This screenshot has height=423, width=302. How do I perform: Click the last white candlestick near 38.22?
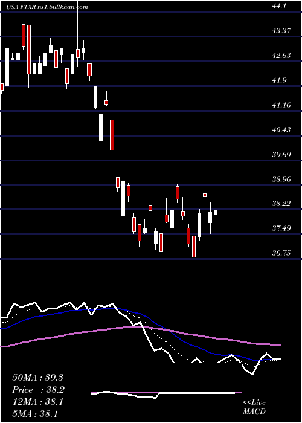point(216,212)
